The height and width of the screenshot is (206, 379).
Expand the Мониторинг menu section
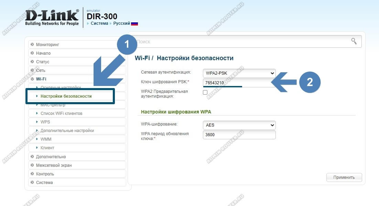coord(47,45)
